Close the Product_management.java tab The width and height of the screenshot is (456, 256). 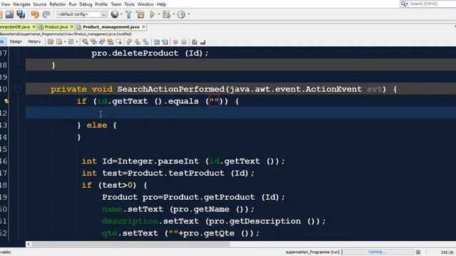click(x=144, y=27)
